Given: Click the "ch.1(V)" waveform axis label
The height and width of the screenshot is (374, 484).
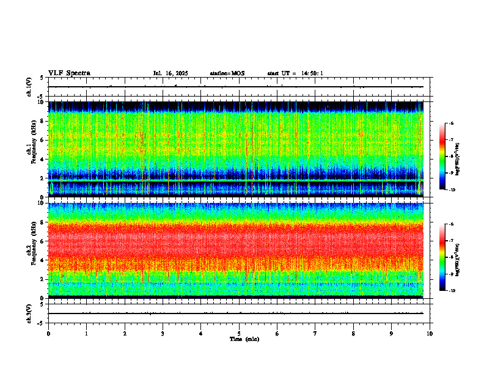Looking at the screenshot, I should point(29,87).
